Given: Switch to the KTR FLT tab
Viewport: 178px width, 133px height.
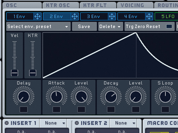Looking at the screenshot, I should coord(98,5).
